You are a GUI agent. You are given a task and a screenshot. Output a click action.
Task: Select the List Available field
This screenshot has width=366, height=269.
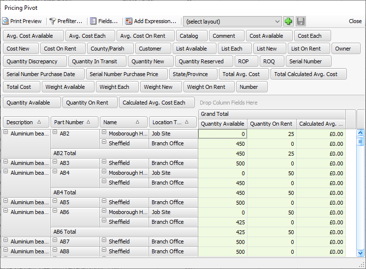click(x=194, y=49)
